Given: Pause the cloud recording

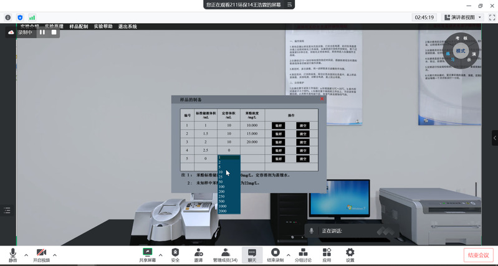Looking at the screenshot, I should click(x=42, y=32).
